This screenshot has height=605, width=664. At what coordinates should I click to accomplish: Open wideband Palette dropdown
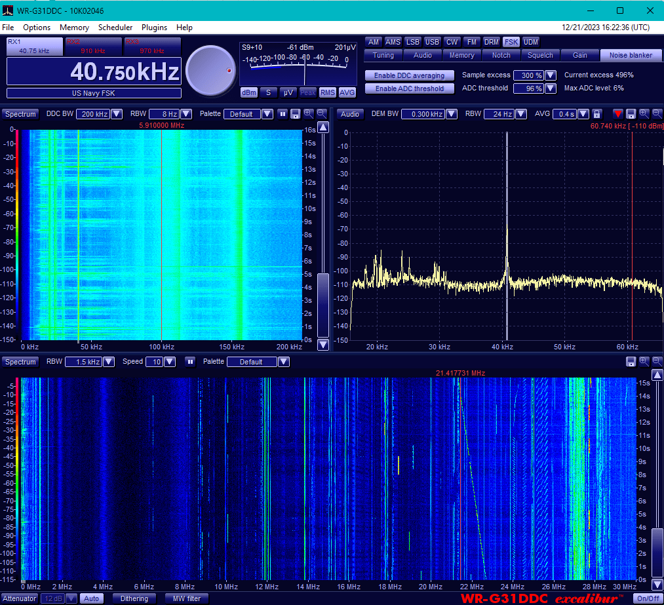pyautogui.click(x=284, y=362)
